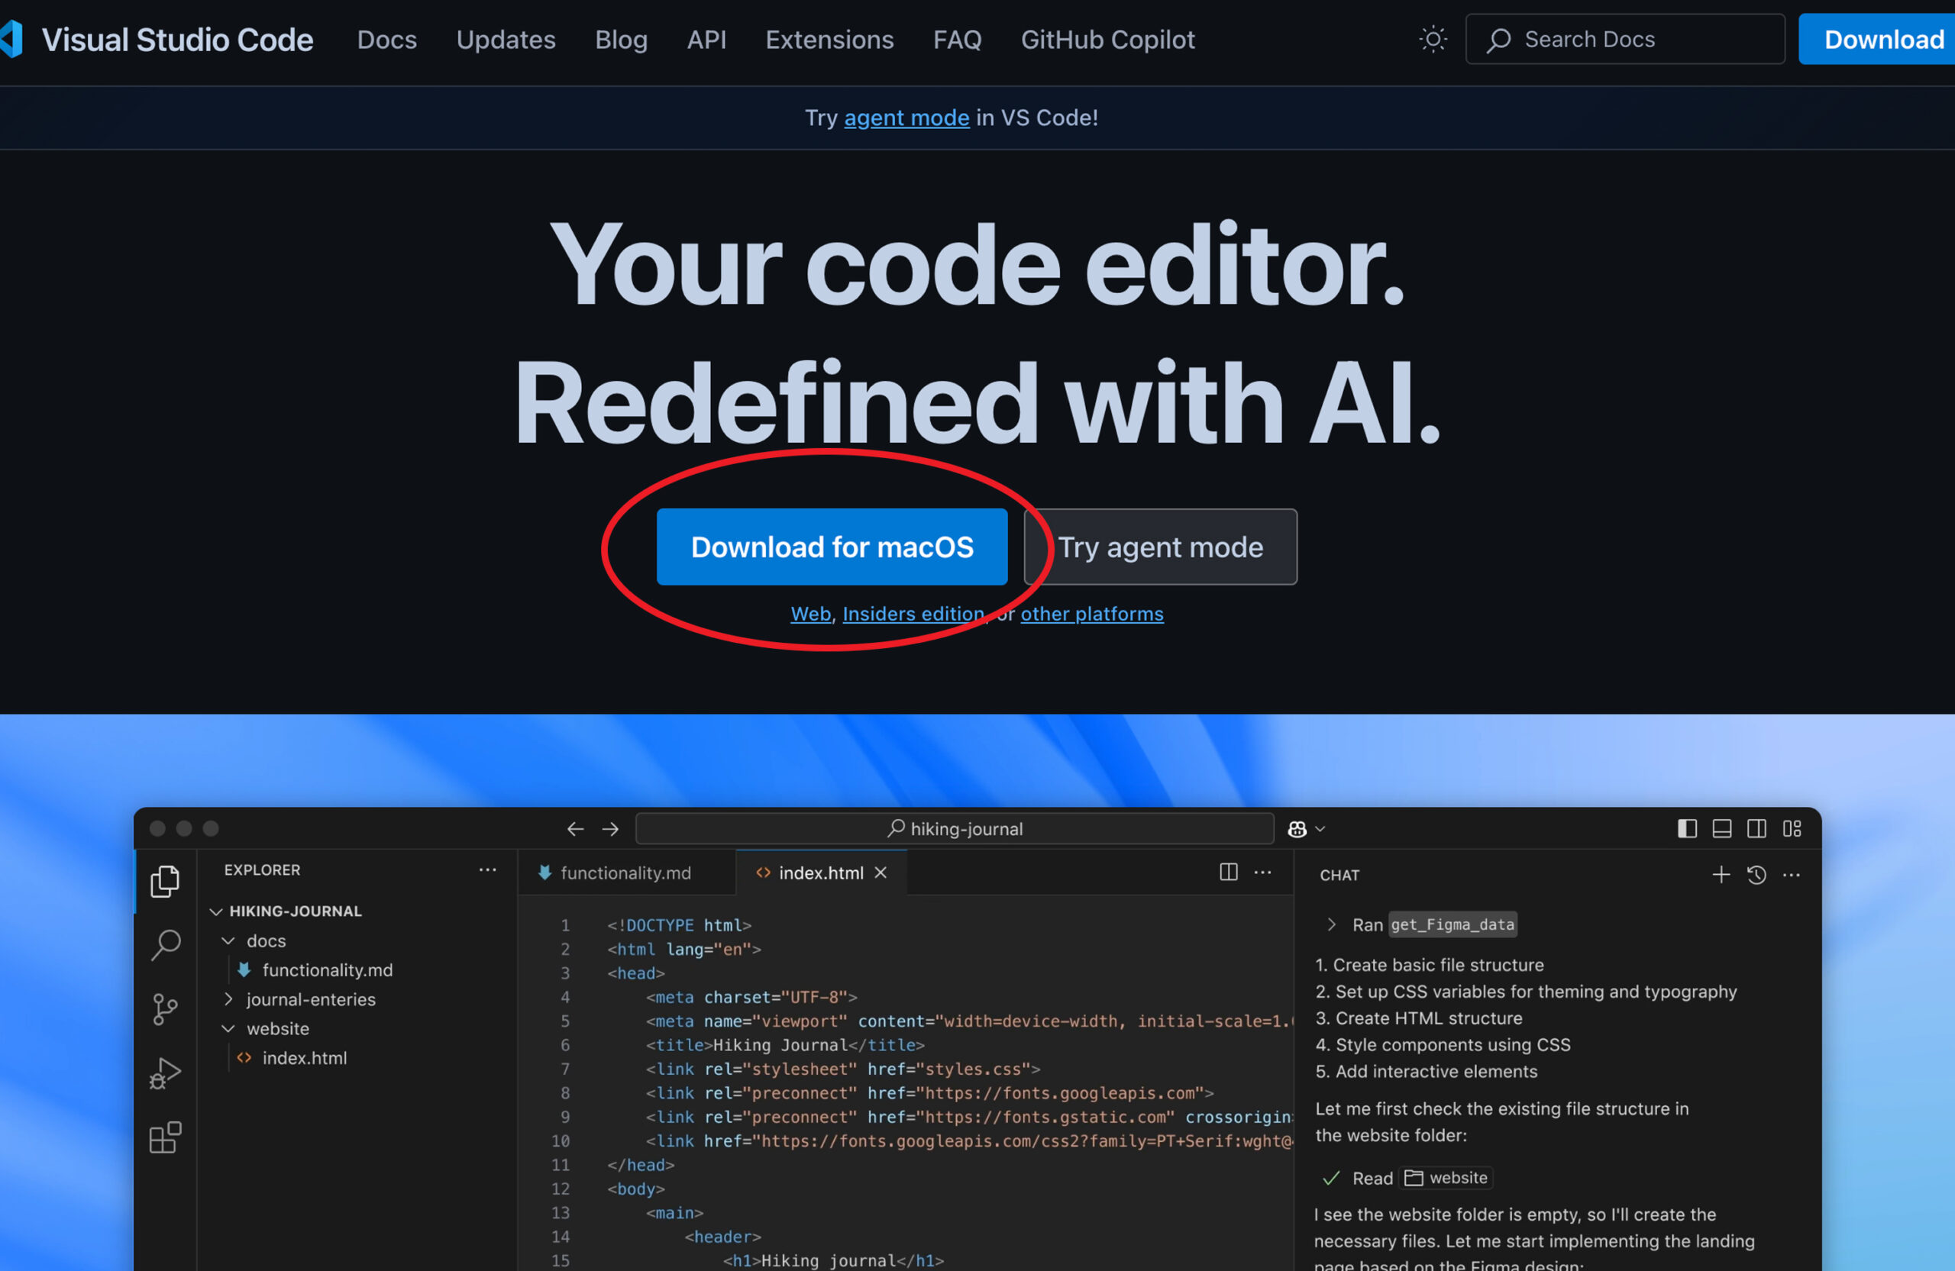
Task: Click the markdown icon on functionality.md tab
Action: pos(544,873)
